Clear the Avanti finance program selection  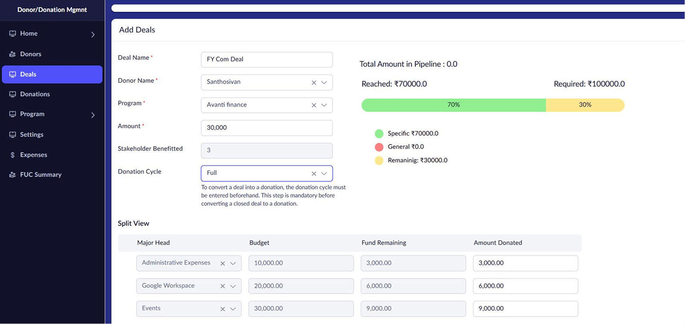(x=314, y=105)
